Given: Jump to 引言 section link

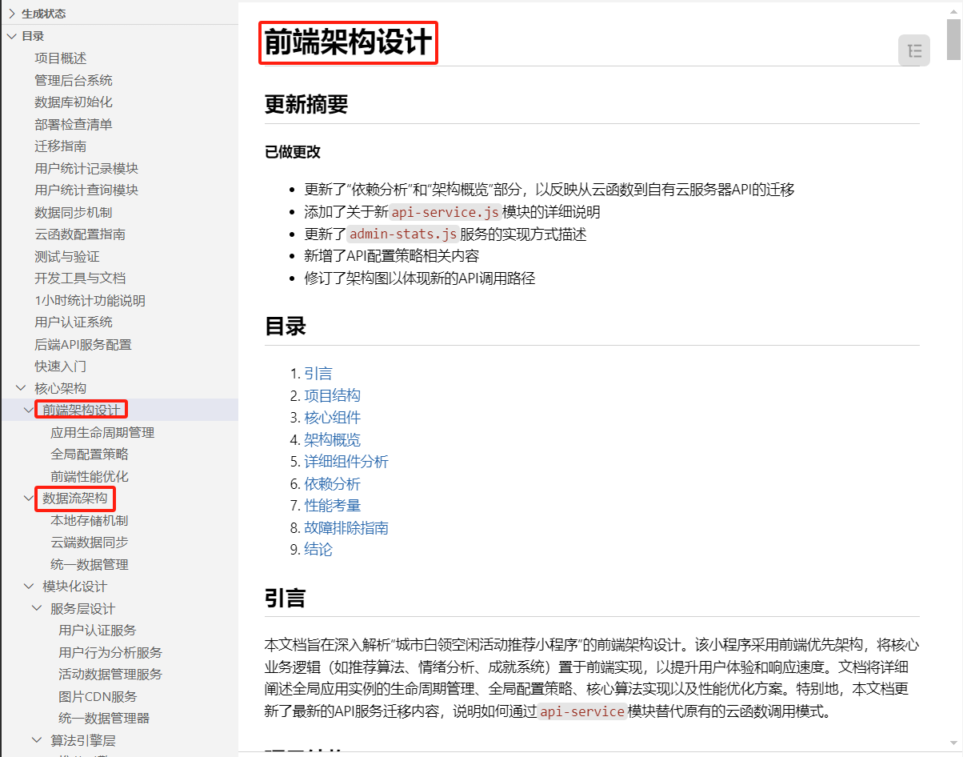Looking at the screenshot, I should pyautogui.click(x=318, y=374).
